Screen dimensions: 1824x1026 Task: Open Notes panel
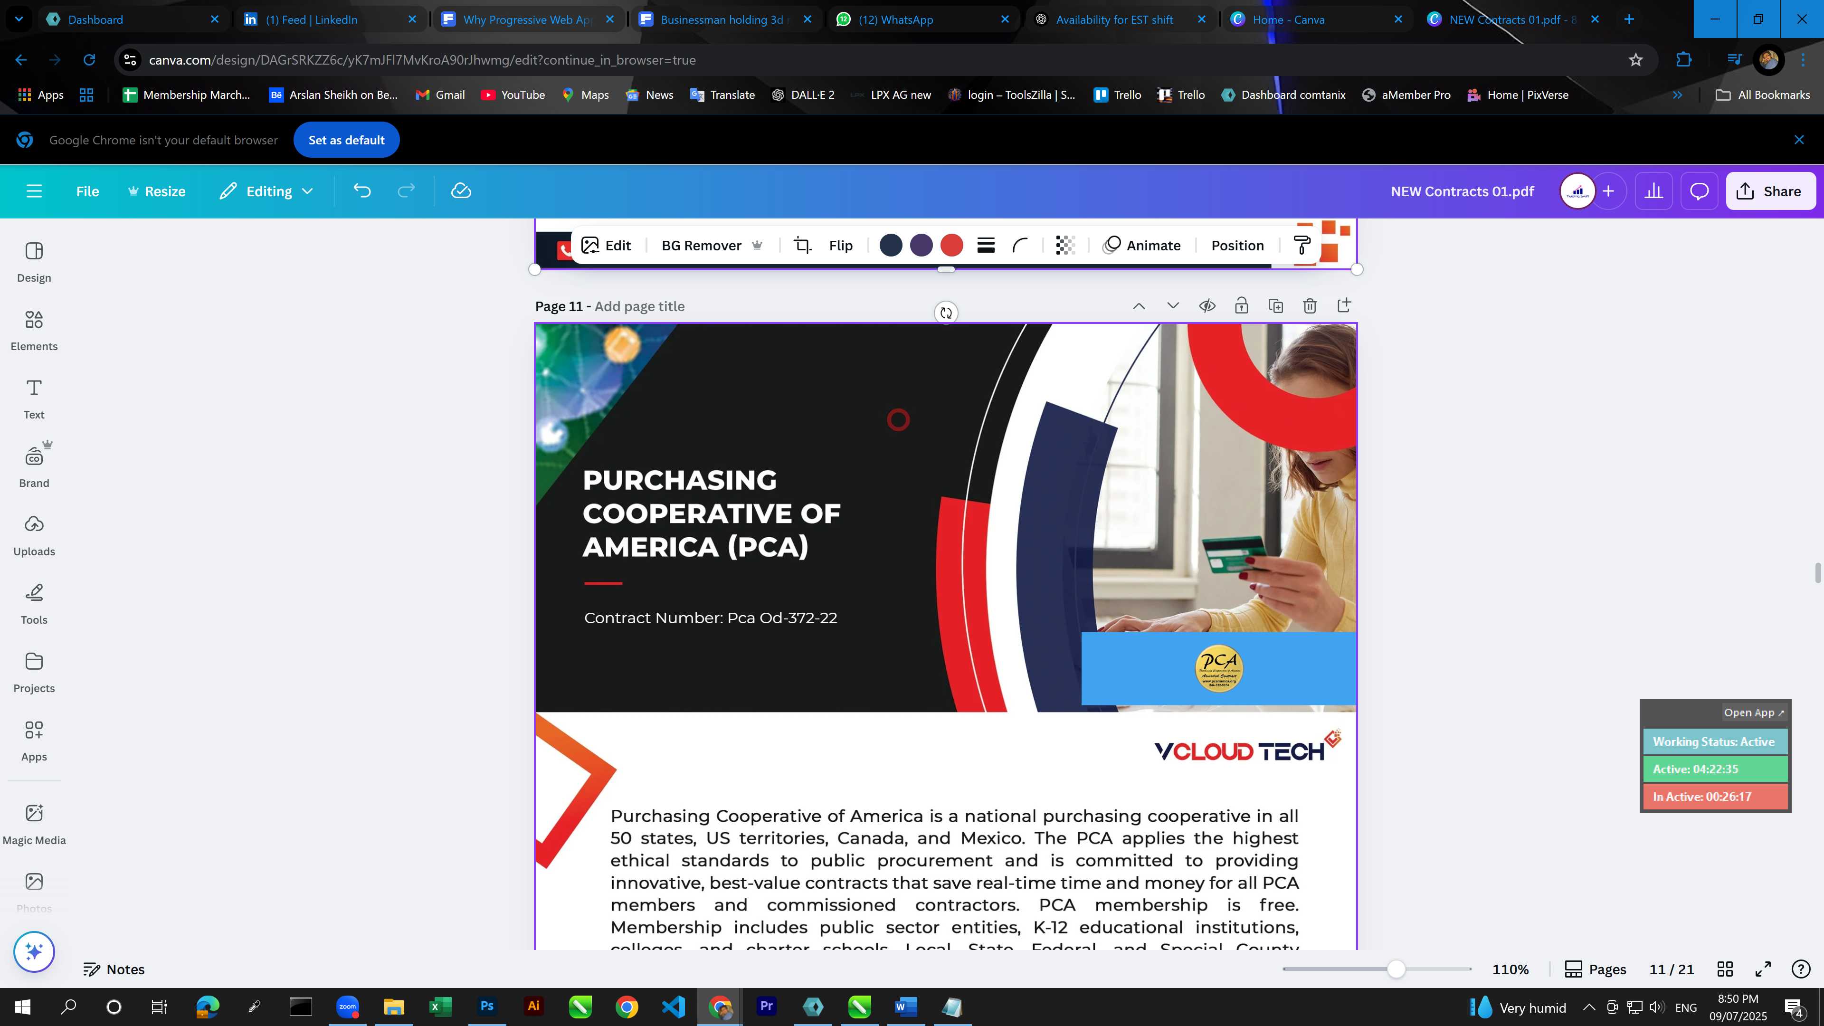click(114, 969)
